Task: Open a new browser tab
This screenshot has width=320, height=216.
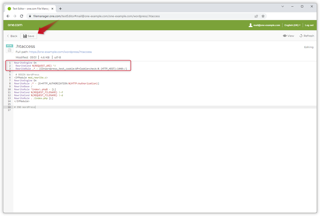Action: (x=60, y=8)
